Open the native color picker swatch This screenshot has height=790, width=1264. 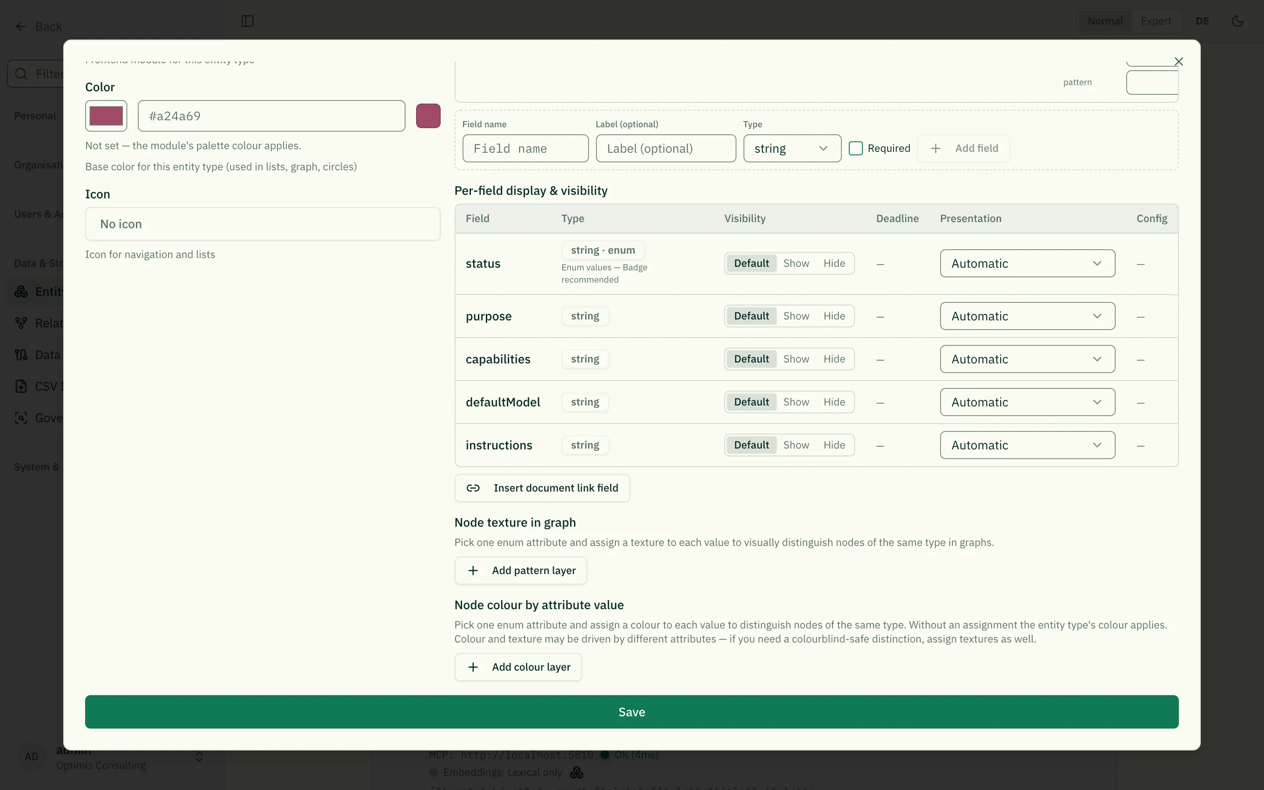pyautogui.click(x=106, y=116)
